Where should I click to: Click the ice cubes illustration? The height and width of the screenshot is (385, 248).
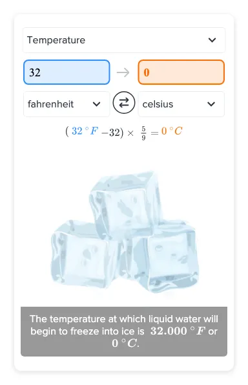point(125,232)
